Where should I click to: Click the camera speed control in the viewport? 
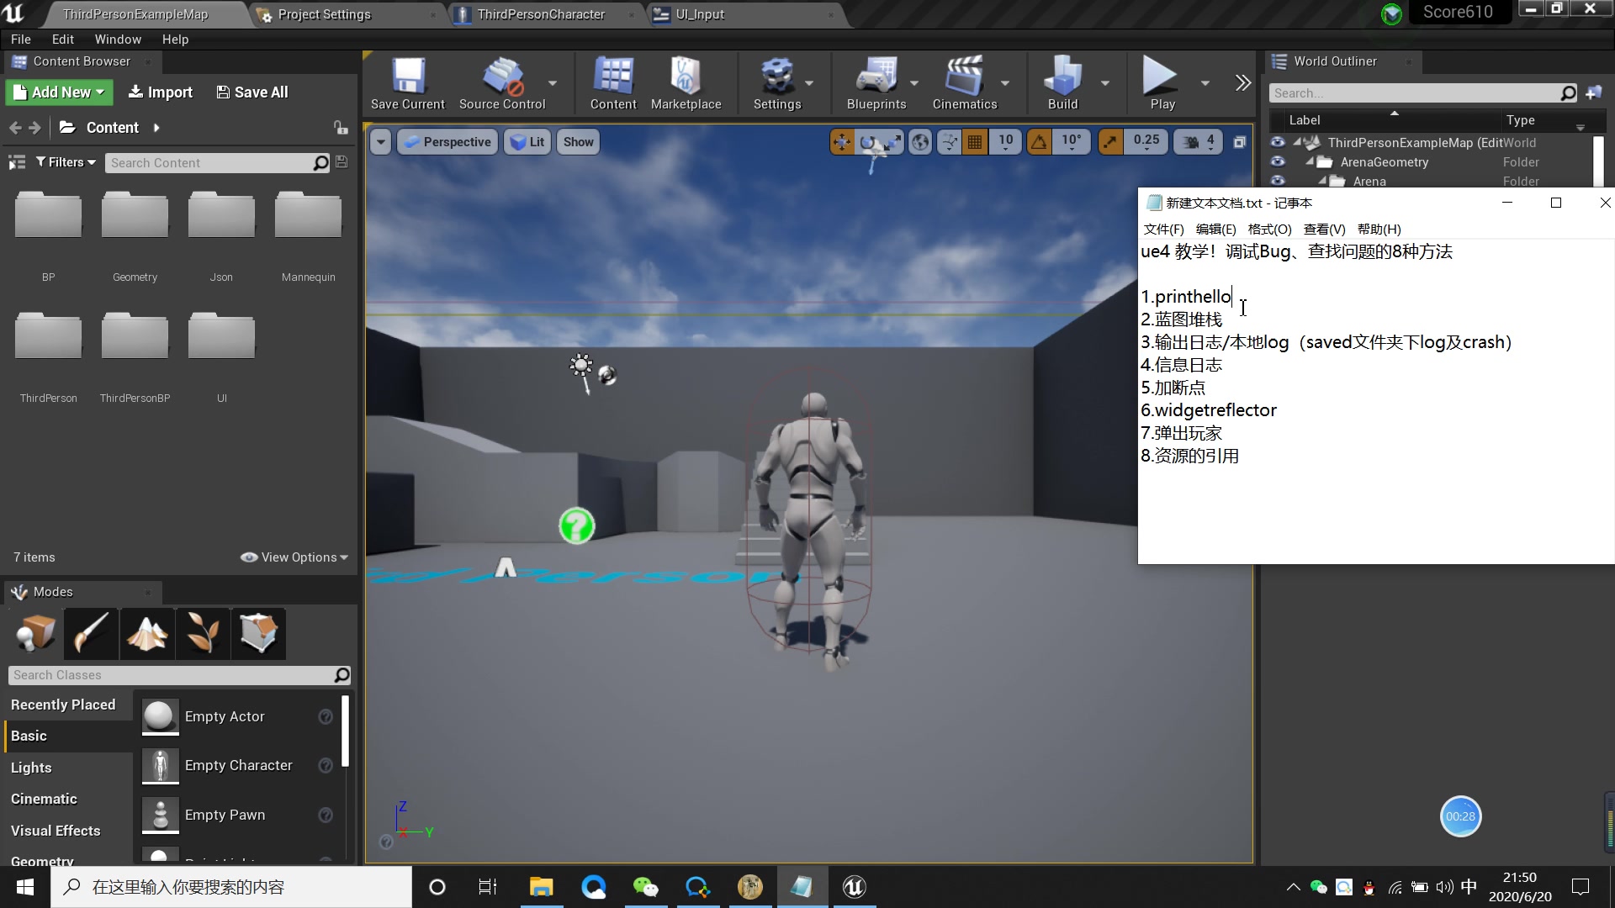tap(1199, 141)
